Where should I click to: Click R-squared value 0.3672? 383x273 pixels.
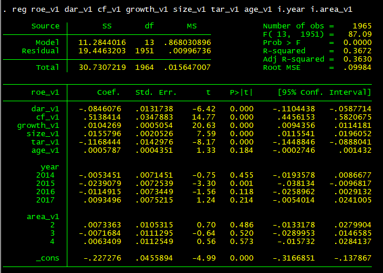pyautogui.click(x=358, y=51)
